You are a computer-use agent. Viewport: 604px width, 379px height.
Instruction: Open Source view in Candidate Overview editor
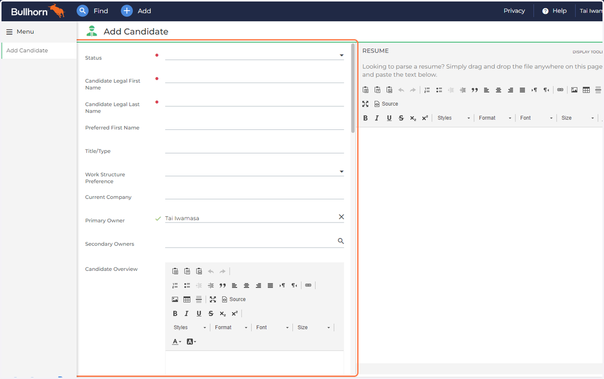tap(234, 299)
